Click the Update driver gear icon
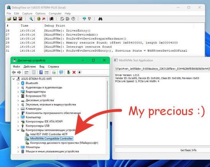This screenshot has height=167, width=210. coord(54,72)
